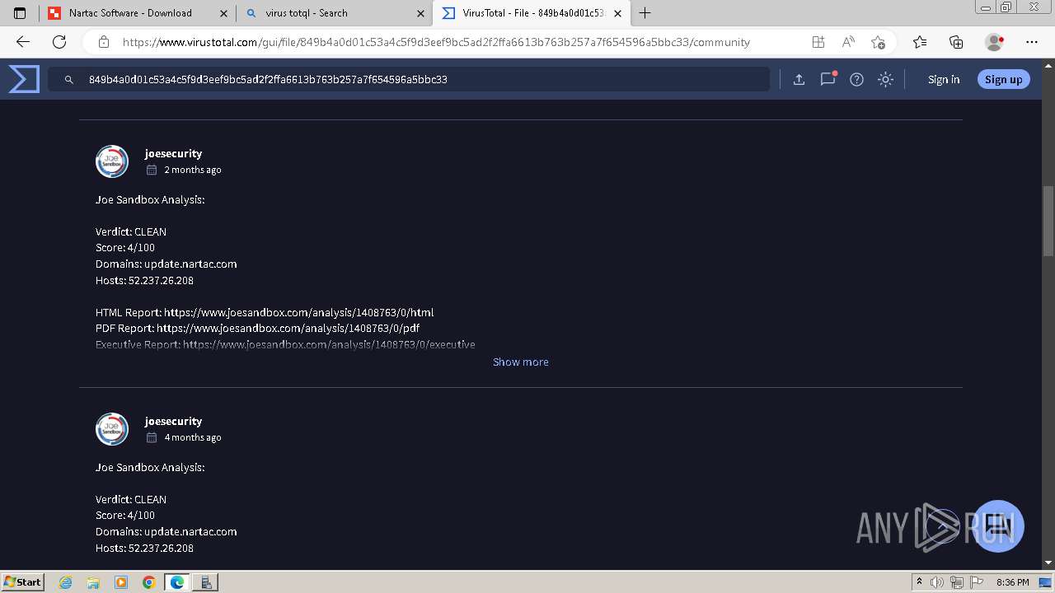1055x593 pixels.
Task: Click joesecurity name on 4 months ago comment
Action: click(x=173, y=421)
